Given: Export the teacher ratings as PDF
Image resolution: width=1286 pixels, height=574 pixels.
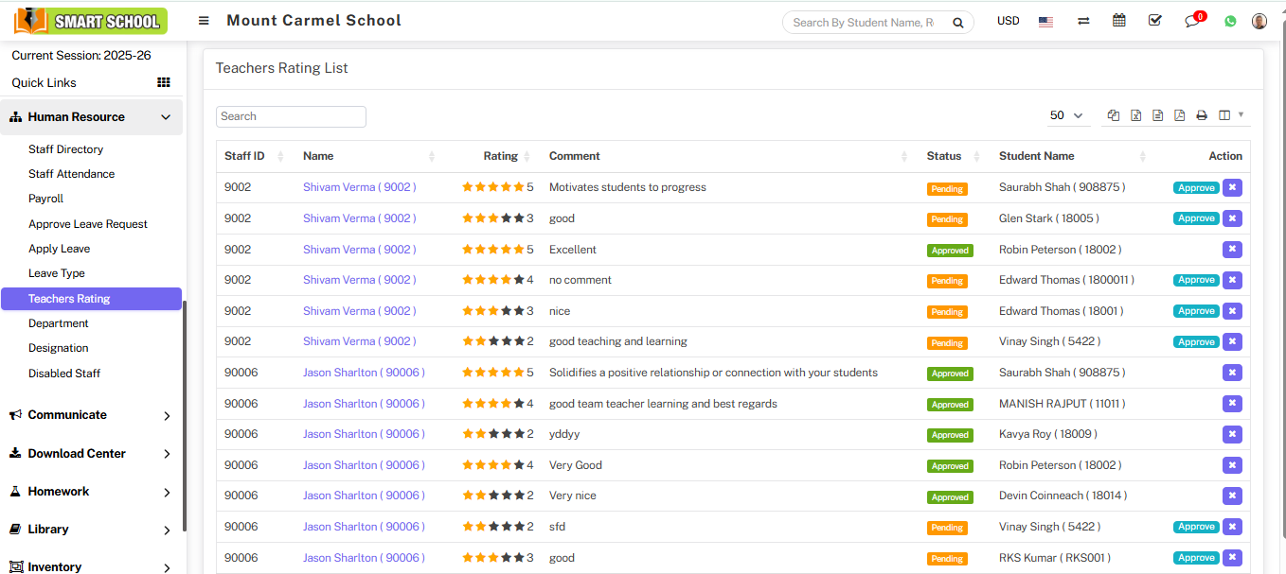Looking at the screenshot, I should point(1179,114).
